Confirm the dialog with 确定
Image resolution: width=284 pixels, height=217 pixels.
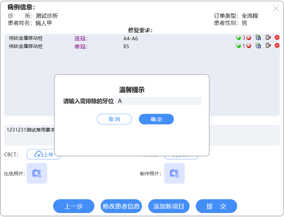156,119
